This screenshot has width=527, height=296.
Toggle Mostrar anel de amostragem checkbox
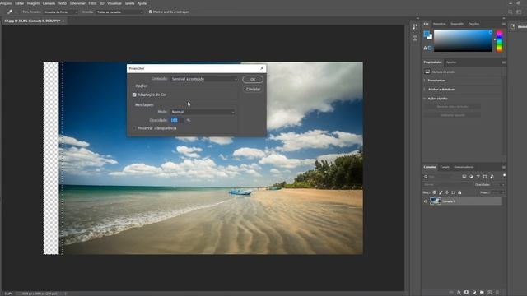point(150,12)
